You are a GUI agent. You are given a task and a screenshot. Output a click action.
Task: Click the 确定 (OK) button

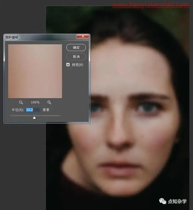[76, 48]
